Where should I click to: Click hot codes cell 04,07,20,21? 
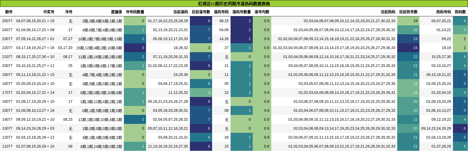point(441,21)
